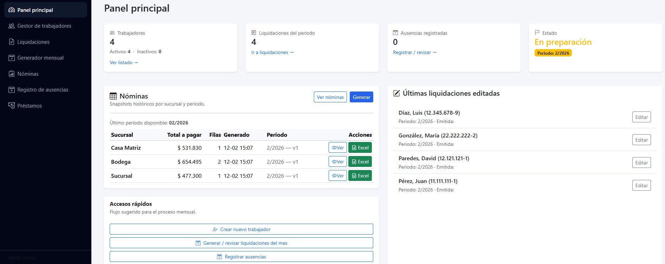The width and height of the screenshot is (665, 264).
Task: Export Casa Matriz payroll to Excel
Action: pyautogui.click(x=360, y=148)
